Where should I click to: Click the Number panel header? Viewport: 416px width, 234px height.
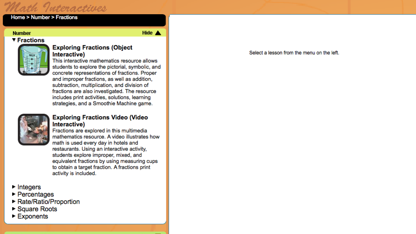tap(21, 33)
